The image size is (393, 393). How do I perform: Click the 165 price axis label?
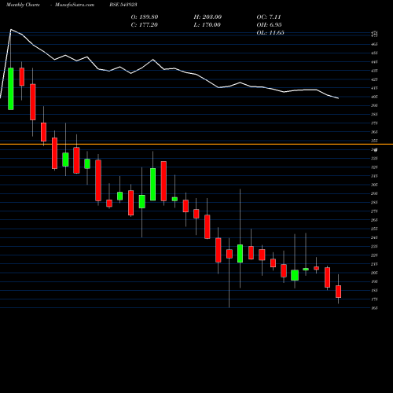coord(374,308)
